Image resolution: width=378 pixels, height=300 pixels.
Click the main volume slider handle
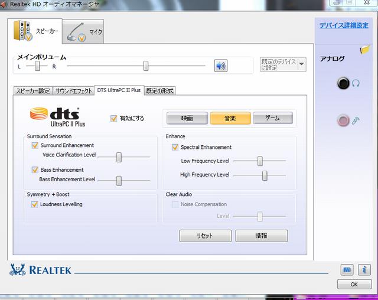pos(146,66)
